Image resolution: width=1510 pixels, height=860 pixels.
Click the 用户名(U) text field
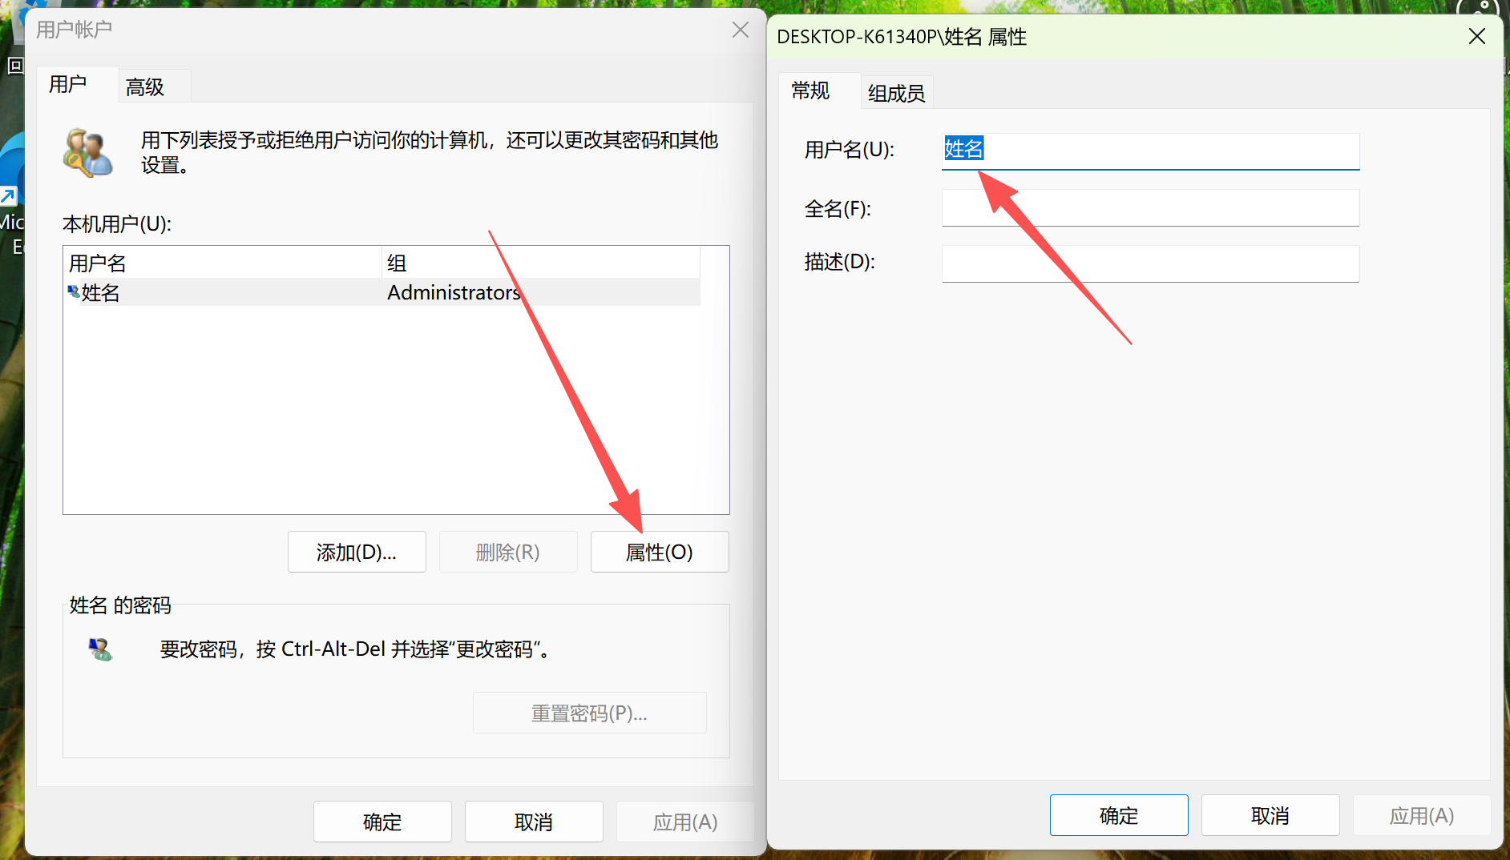[1150, 151]
